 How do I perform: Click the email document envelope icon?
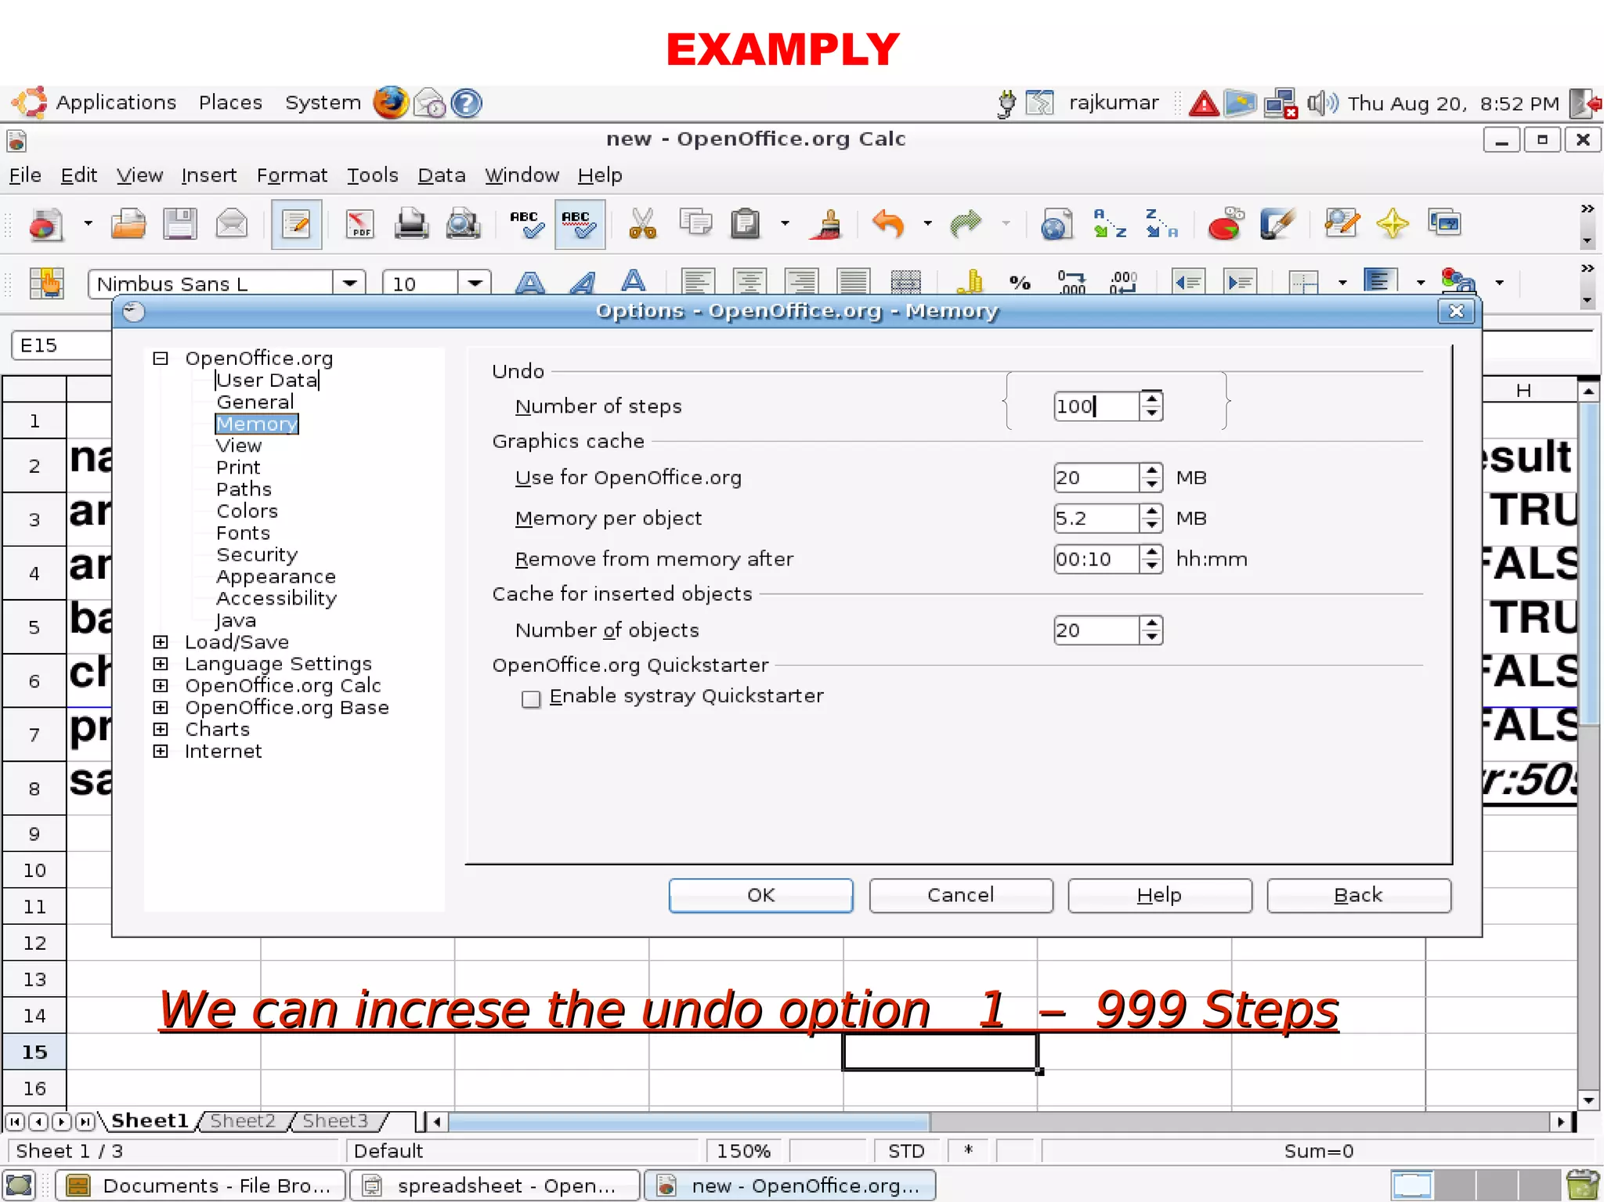point(231,225)
